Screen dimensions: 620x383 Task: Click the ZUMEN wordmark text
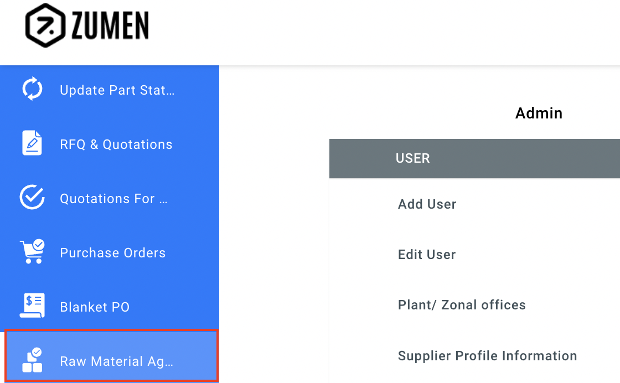[109, 26]
